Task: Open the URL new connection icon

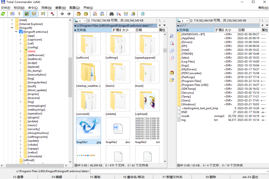Action: [x=102, y=14]
